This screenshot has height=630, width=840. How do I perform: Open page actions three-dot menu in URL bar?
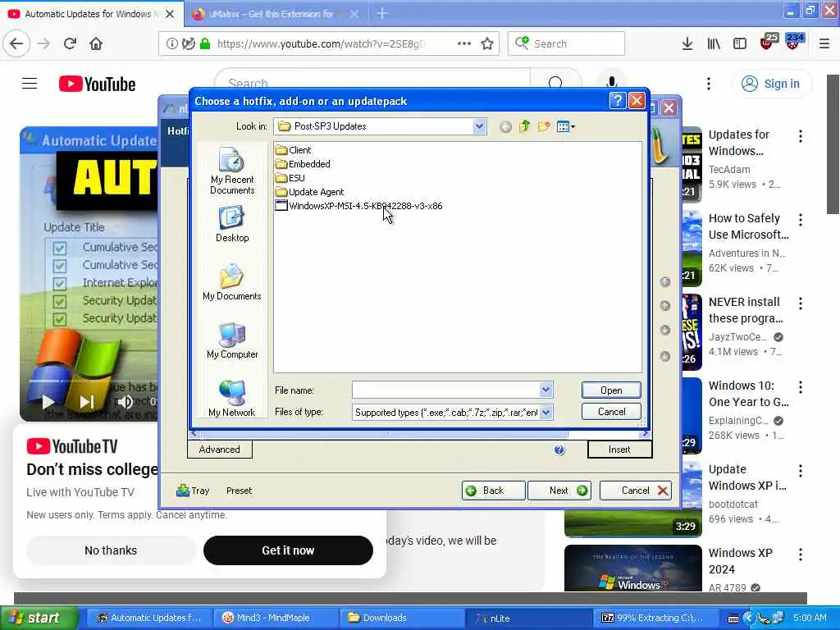pyautogui.click(x=464, y=43)
